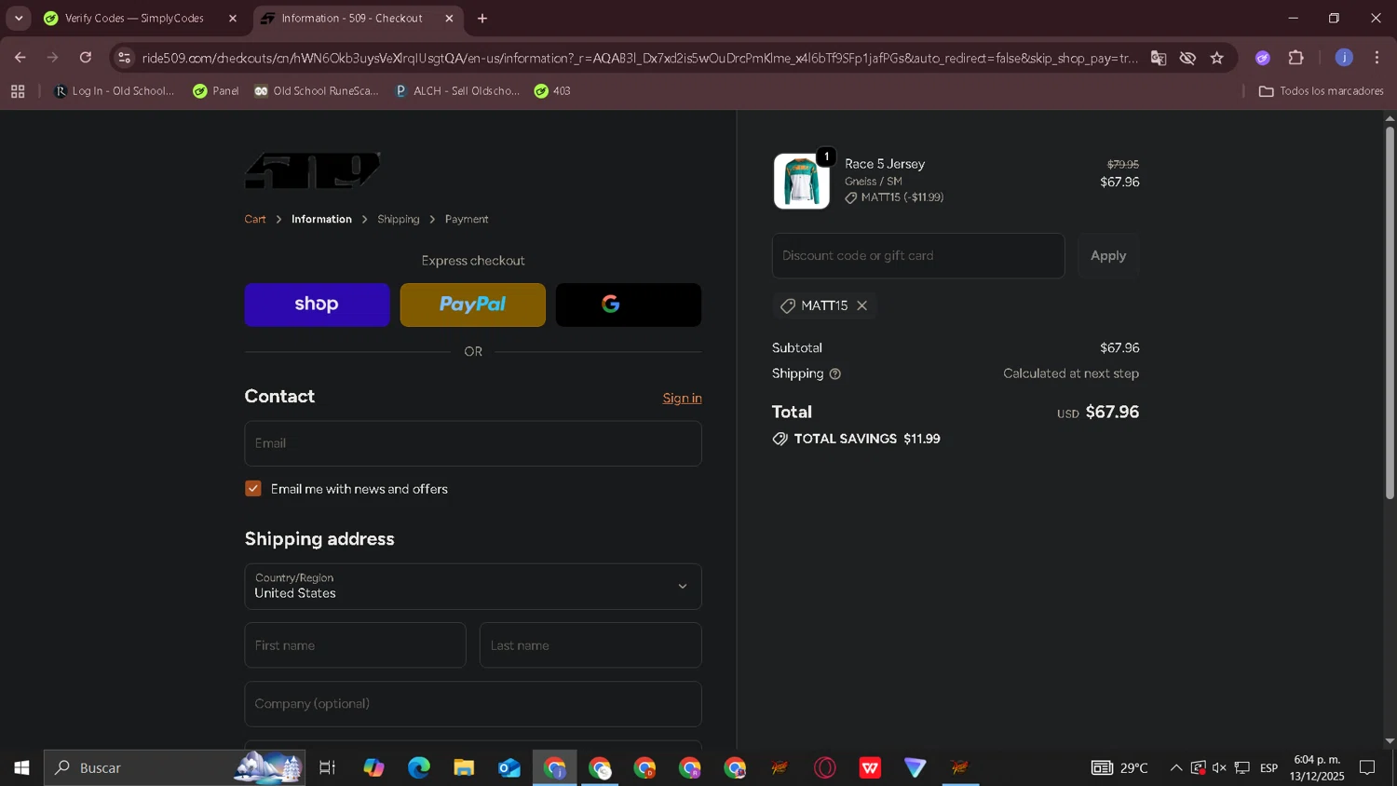1397x786 pixels.
Task: Toggle the muted volume icon
Action: [1220, 768]
